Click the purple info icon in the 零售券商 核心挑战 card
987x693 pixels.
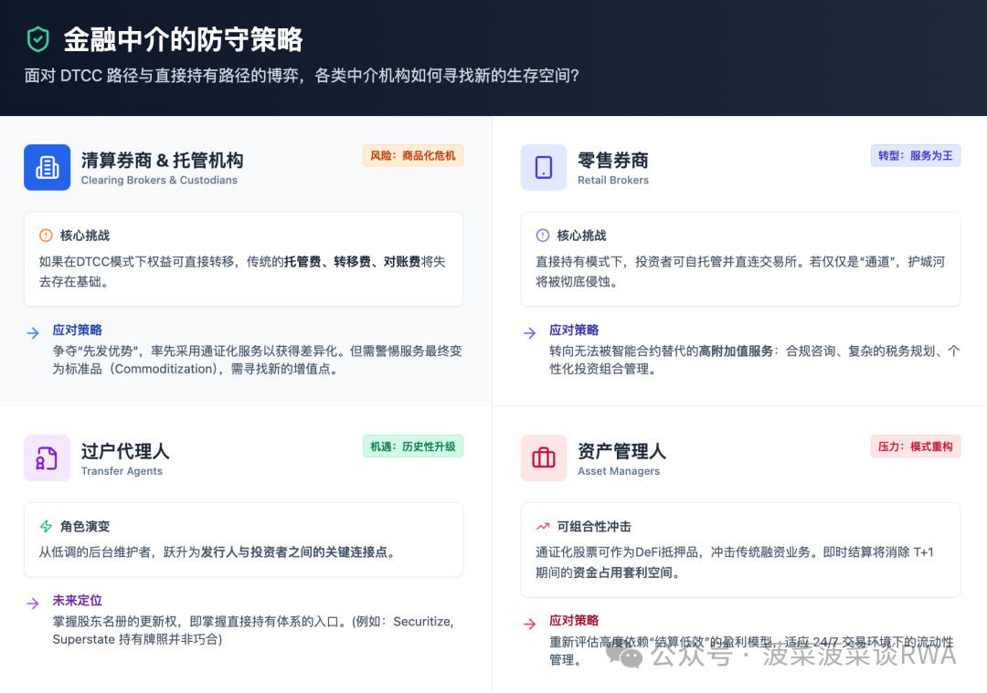(543, 236)
